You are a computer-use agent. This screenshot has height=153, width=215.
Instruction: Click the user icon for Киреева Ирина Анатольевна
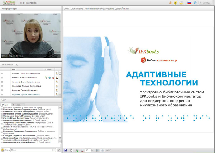pyautogui.click(x=57, y=94)
